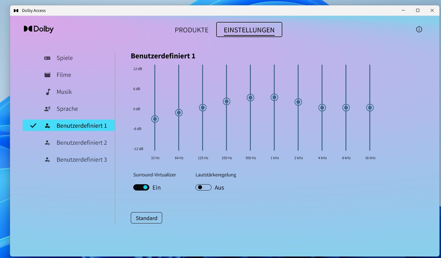Click the gamepad icon beside Spiele
This screenshot has height=258, width=441.
point(47,58)
